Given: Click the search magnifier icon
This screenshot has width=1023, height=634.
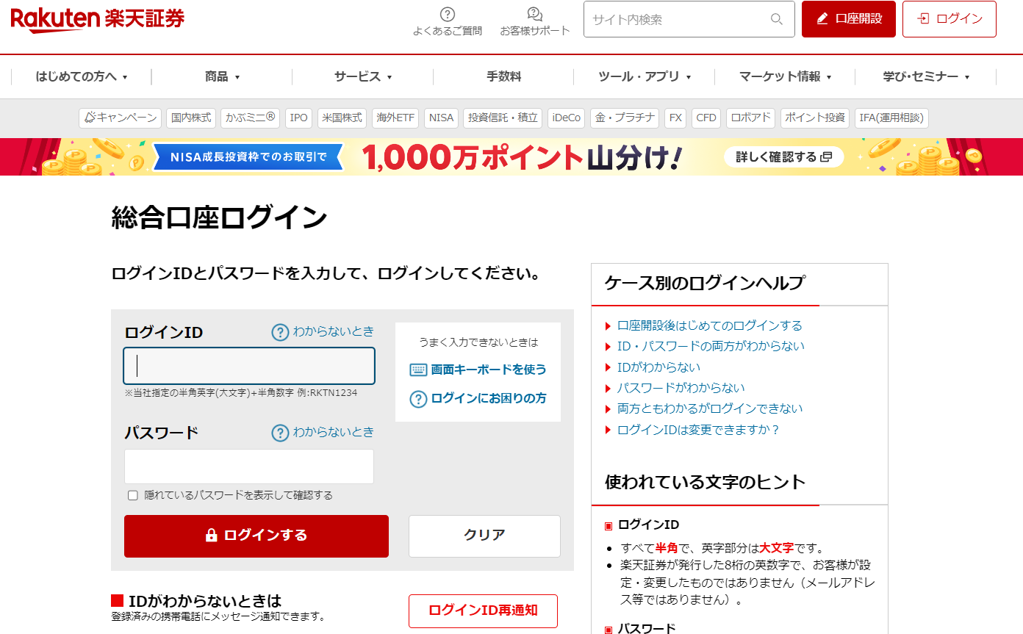Looking at the screenshot, I should pyautogui.click(x=777, y=19).
